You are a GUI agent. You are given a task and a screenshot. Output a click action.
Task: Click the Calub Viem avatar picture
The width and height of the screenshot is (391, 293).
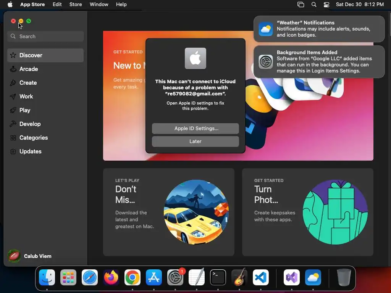[14, 256]
